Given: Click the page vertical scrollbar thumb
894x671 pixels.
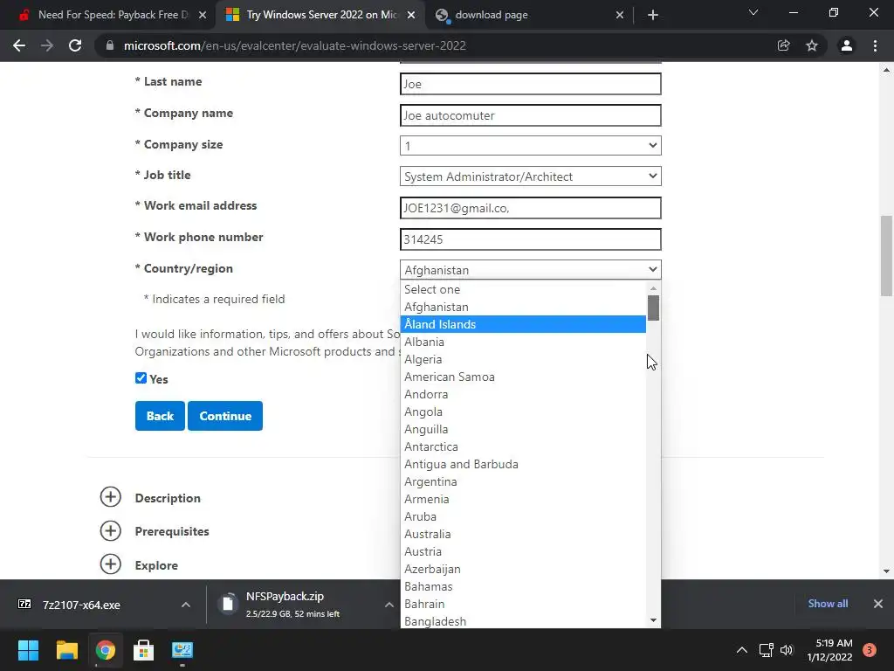Looking at the screenshot, I should (x=886, y=256).
